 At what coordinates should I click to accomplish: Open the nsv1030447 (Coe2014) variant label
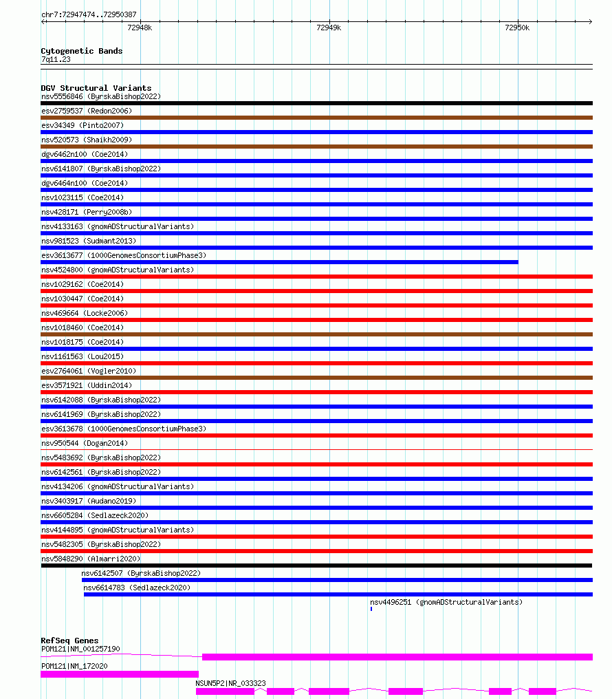coord(83,299)
